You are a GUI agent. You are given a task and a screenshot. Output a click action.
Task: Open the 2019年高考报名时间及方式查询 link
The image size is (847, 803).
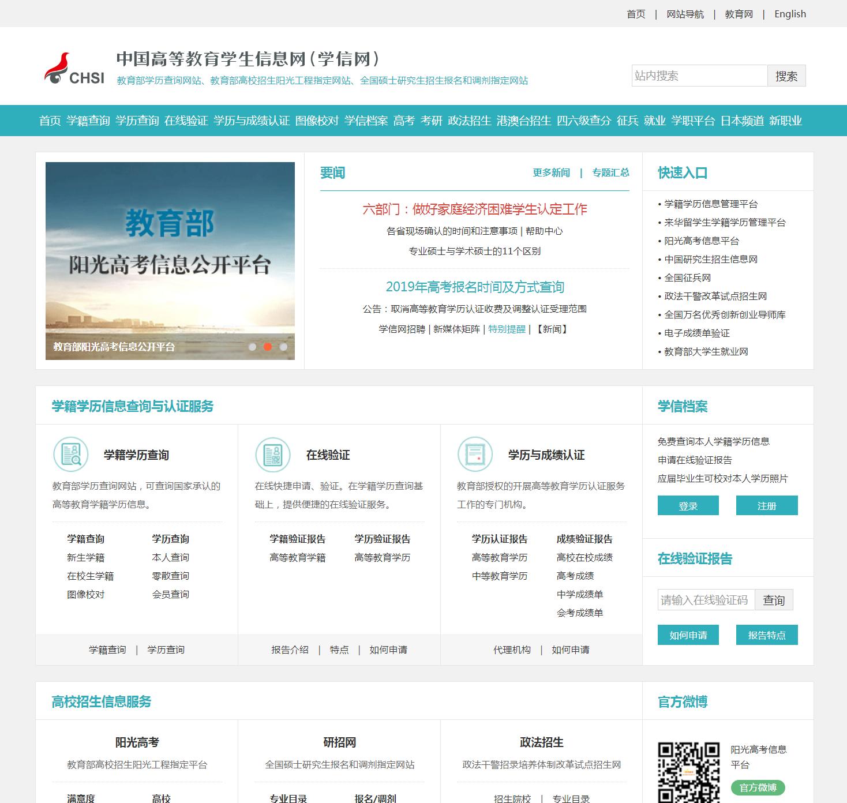475,287
